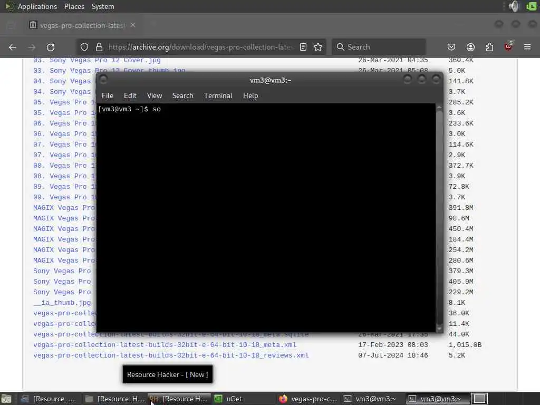Viewport: 540px width, 405px height.
Task: Switch to Resource Hacker taskbar button
Action: pyautogui.click(x=179, y=399)
